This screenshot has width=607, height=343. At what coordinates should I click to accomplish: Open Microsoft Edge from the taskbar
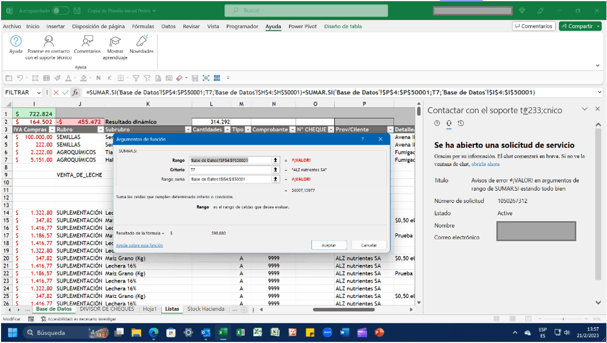(154, 333)
